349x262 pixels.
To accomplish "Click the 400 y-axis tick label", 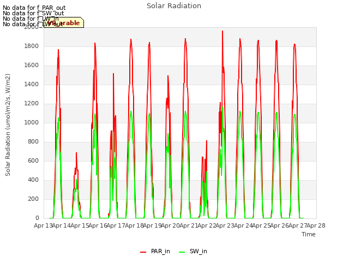I will (33, 180).
